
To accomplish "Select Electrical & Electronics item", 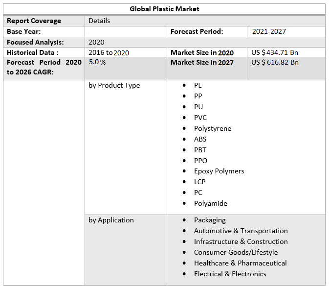I will (x=230, y=274).
